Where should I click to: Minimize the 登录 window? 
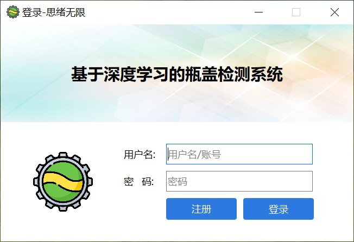click(x=259, y=12)
